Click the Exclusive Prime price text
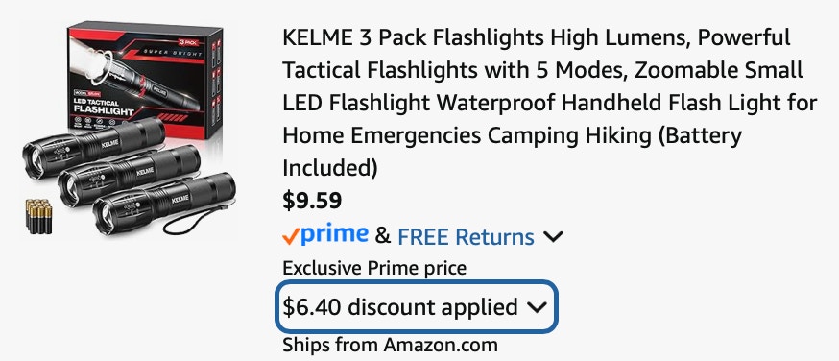The image size is (839, 361). pyautogui.click(x=374, y=268)
